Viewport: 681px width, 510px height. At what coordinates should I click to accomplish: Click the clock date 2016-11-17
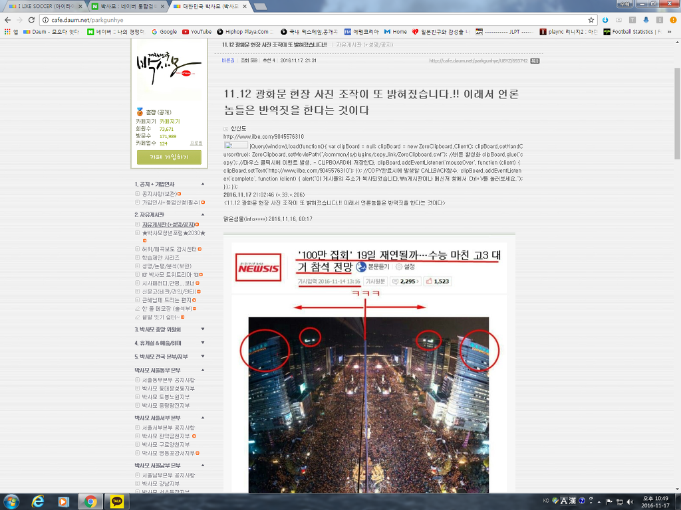[655, 505]
